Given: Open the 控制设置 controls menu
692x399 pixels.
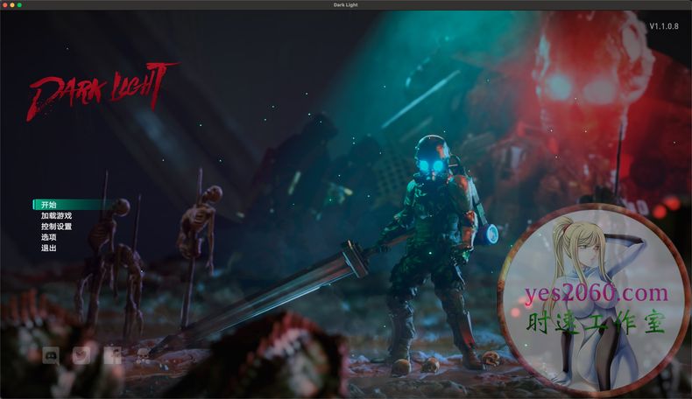Looking at the screenshot, I should (x=56, y=227).
